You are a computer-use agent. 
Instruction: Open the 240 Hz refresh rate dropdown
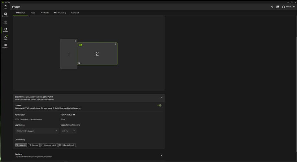pos(68,131)
